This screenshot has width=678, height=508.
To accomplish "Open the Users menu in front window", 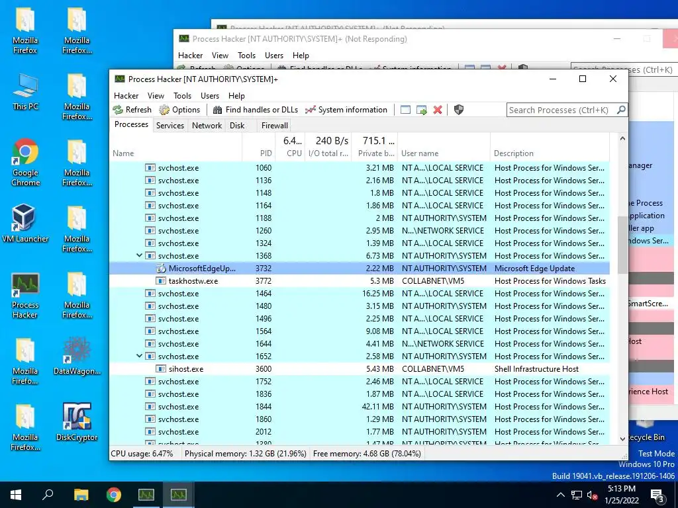I will (x=210, y=96).
